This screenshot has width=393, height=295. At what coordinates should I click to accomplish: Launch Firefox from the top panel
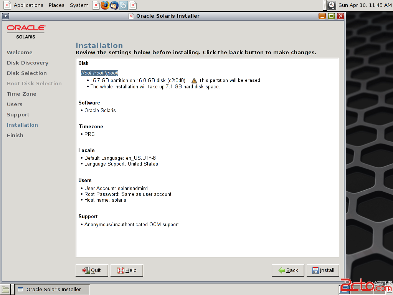pos(105,5)
